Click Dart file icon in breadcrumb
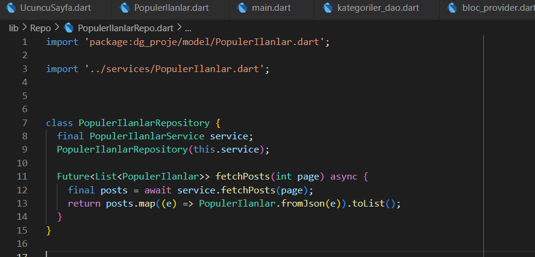The height and width of the screenshot is (257, 535). tap(69, 28)
